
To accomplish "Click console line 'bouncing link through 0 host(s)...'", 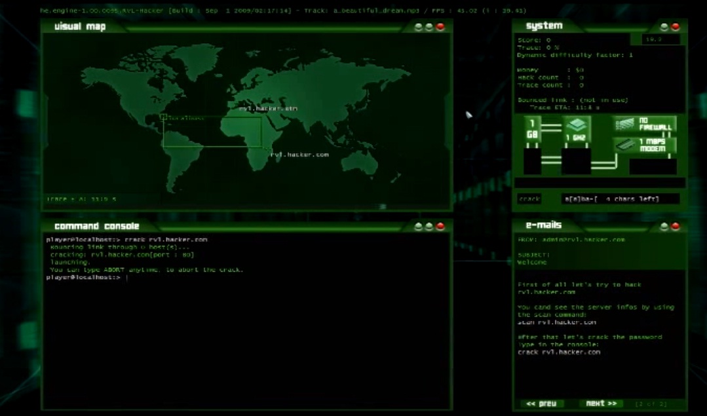I will 120,247.
